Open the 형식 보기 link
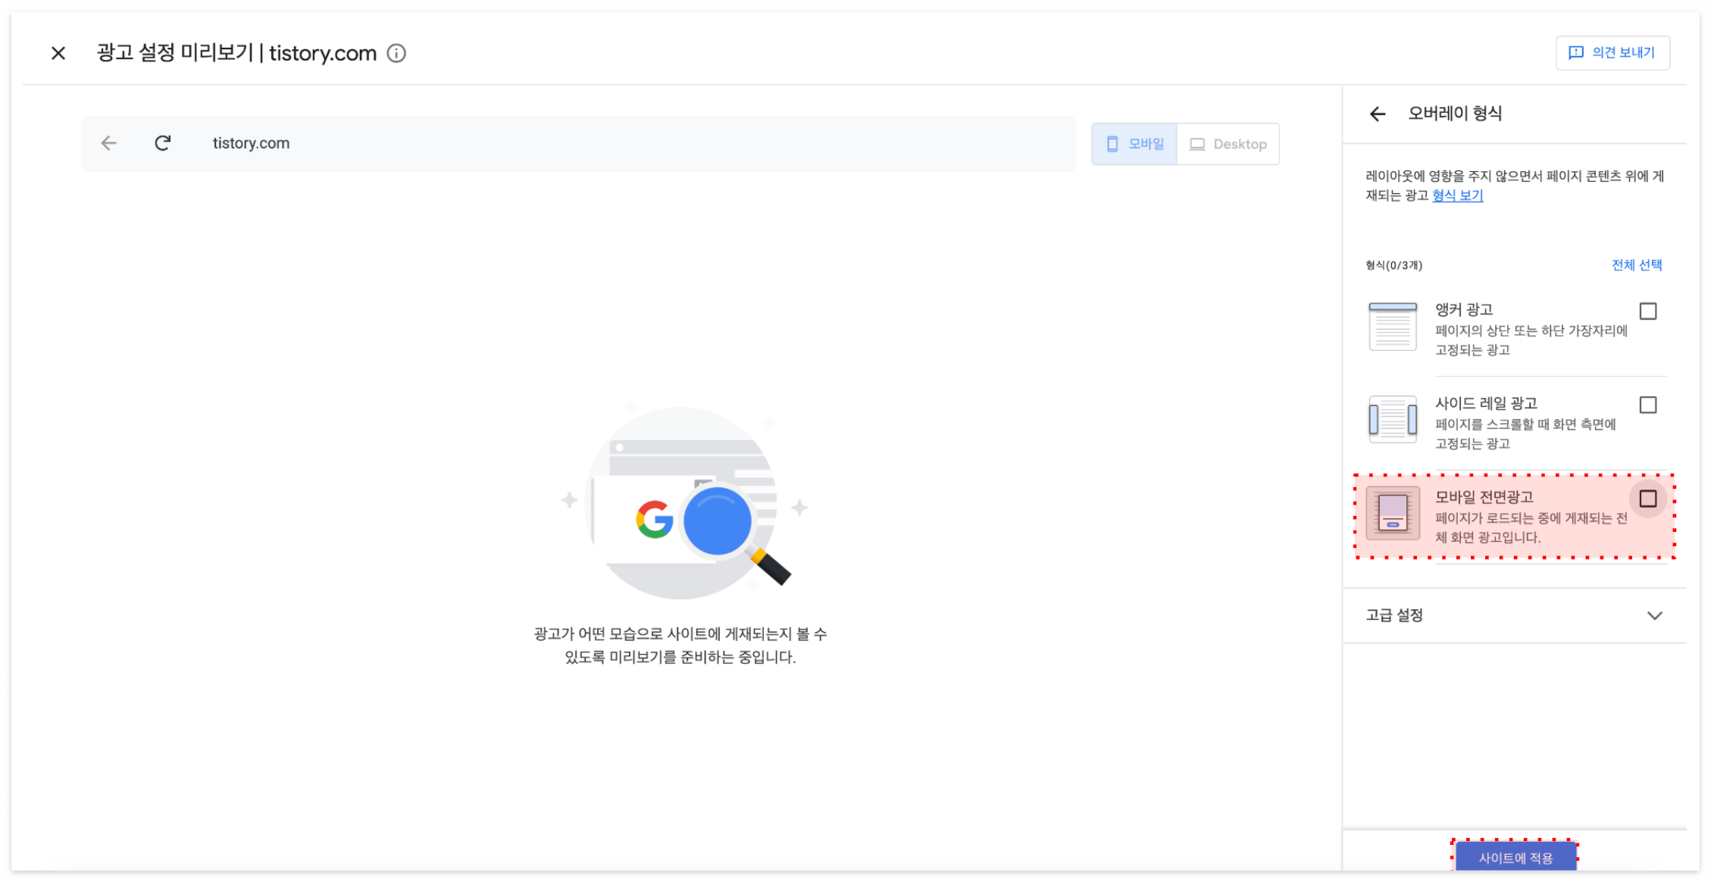This screenshot has width=1711, height=882. pyautogui.click(x=1457, y=195)
